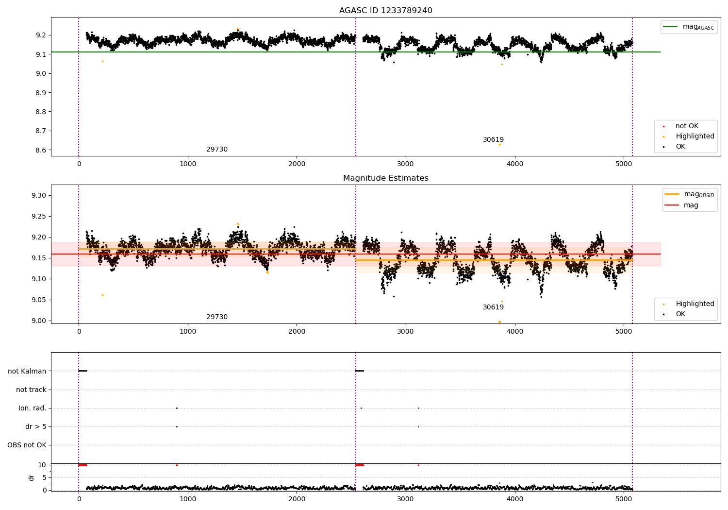Click the red 'mag' line sample in middle legend

[672, 205]
